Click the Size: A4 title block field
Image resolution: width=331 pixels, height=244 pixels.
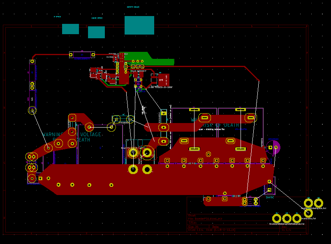click(193, 227)
